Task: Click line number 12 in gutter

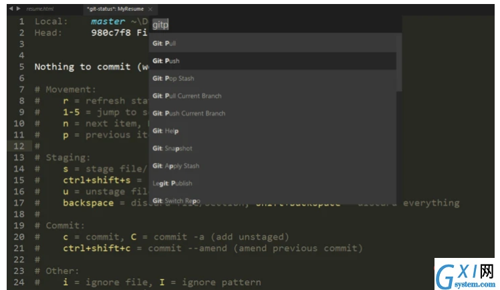Action: click(19, 146)
